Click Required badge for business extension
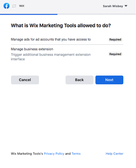Viewport: 136px width, 168px height. (x=115, y=54)
